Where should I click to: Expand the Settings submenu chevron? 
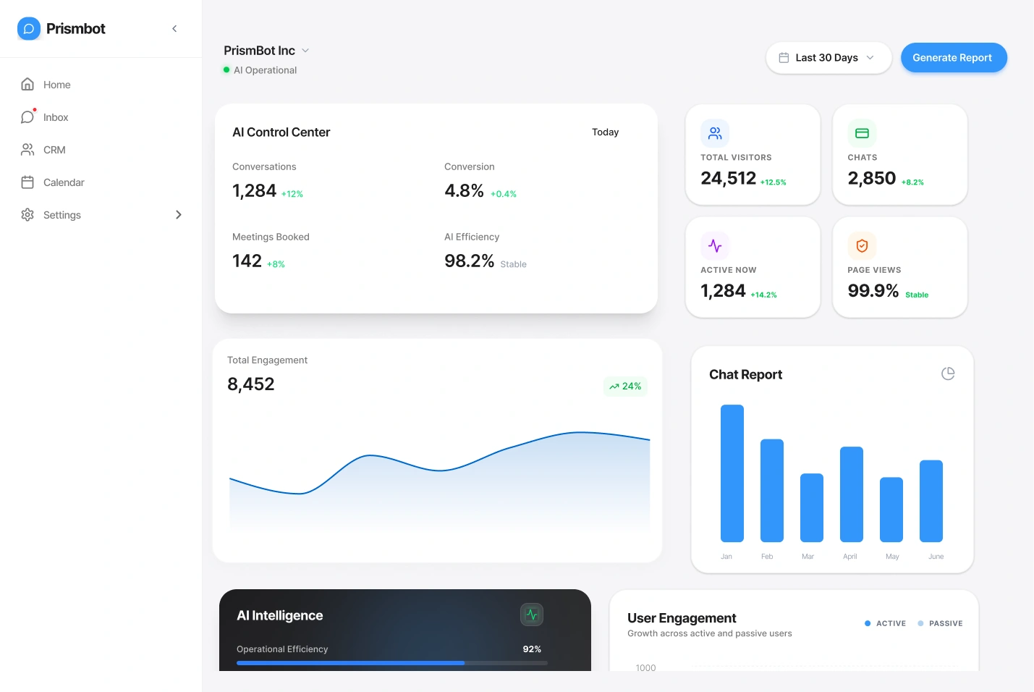(x=179, y=214)
